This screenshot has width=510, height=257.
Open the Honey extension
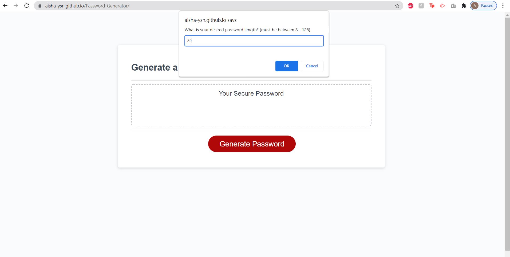tap(421, 5)
